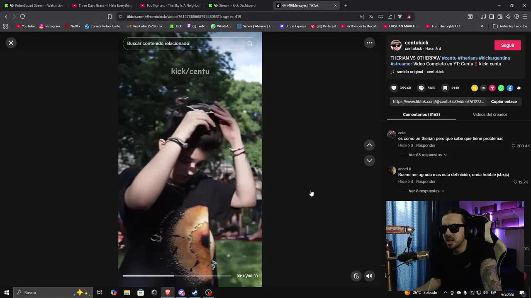Go back in browser history

6,17
